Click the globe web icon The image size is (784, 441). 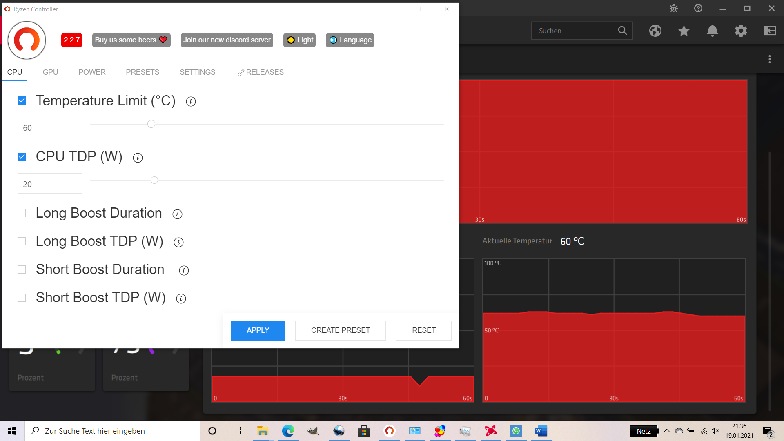point(655,31)
